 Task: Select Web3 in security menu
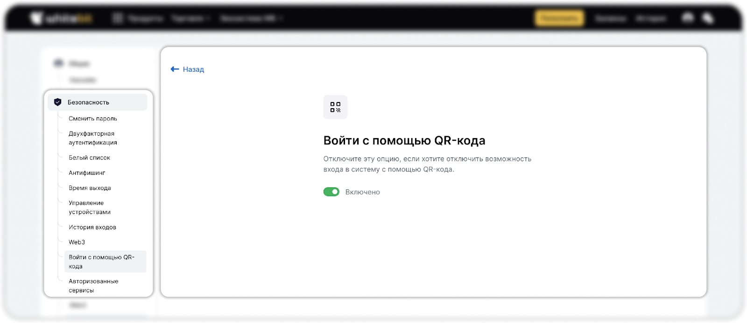tap(77, 242)
